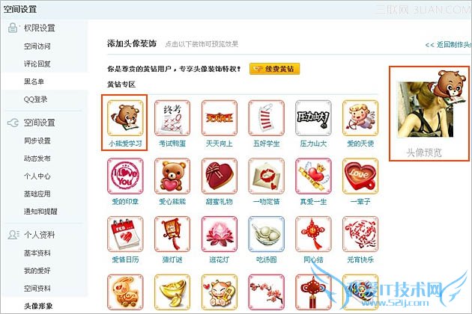
Task: Open the 返回制作头像 link
Action: 448,45
